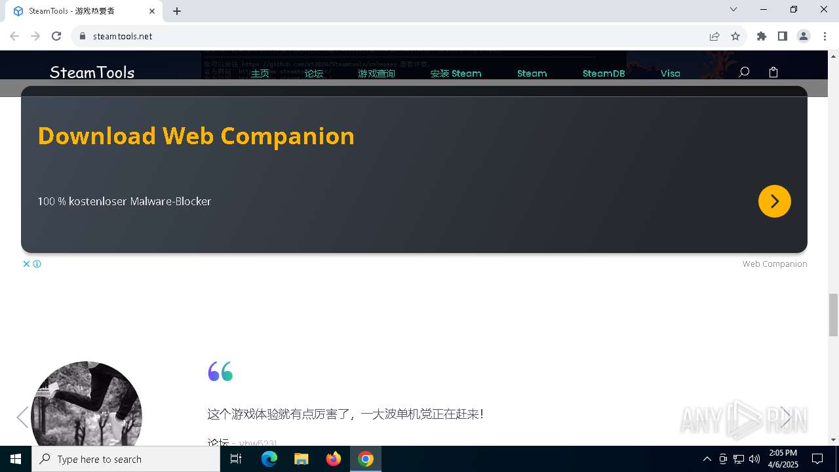Click the browser forward arrow

coord(35,36)
